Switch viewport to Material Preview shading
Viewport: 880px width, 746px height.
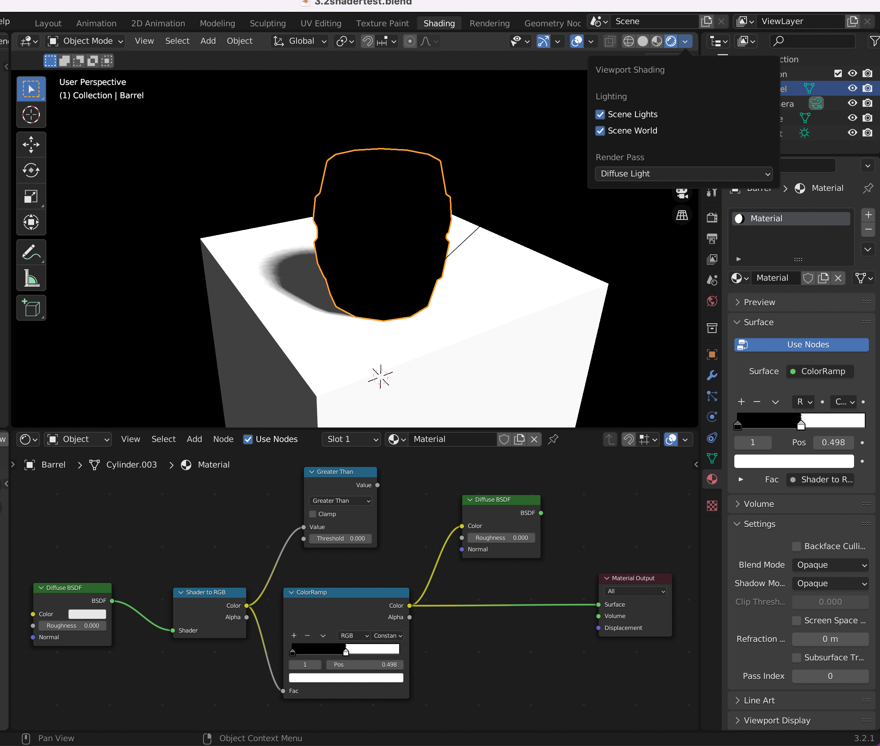pyautogui.click(x=657, y=41)
